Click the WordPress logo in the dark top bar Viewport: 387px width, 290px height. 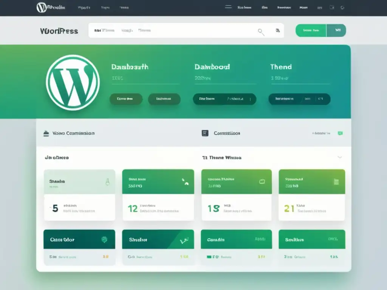pyautogui.click(x=42, y=8)
